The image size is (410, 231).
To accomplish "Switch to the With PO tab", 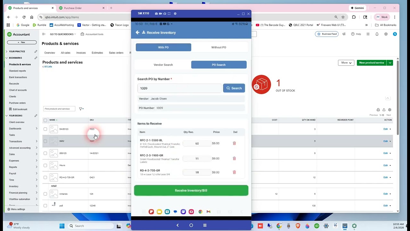I will click(163, 47).
